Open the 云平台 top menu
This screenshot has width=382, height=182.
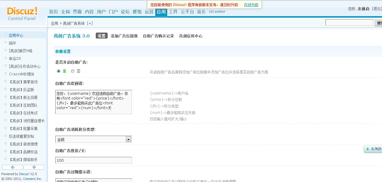pos(188,12)
